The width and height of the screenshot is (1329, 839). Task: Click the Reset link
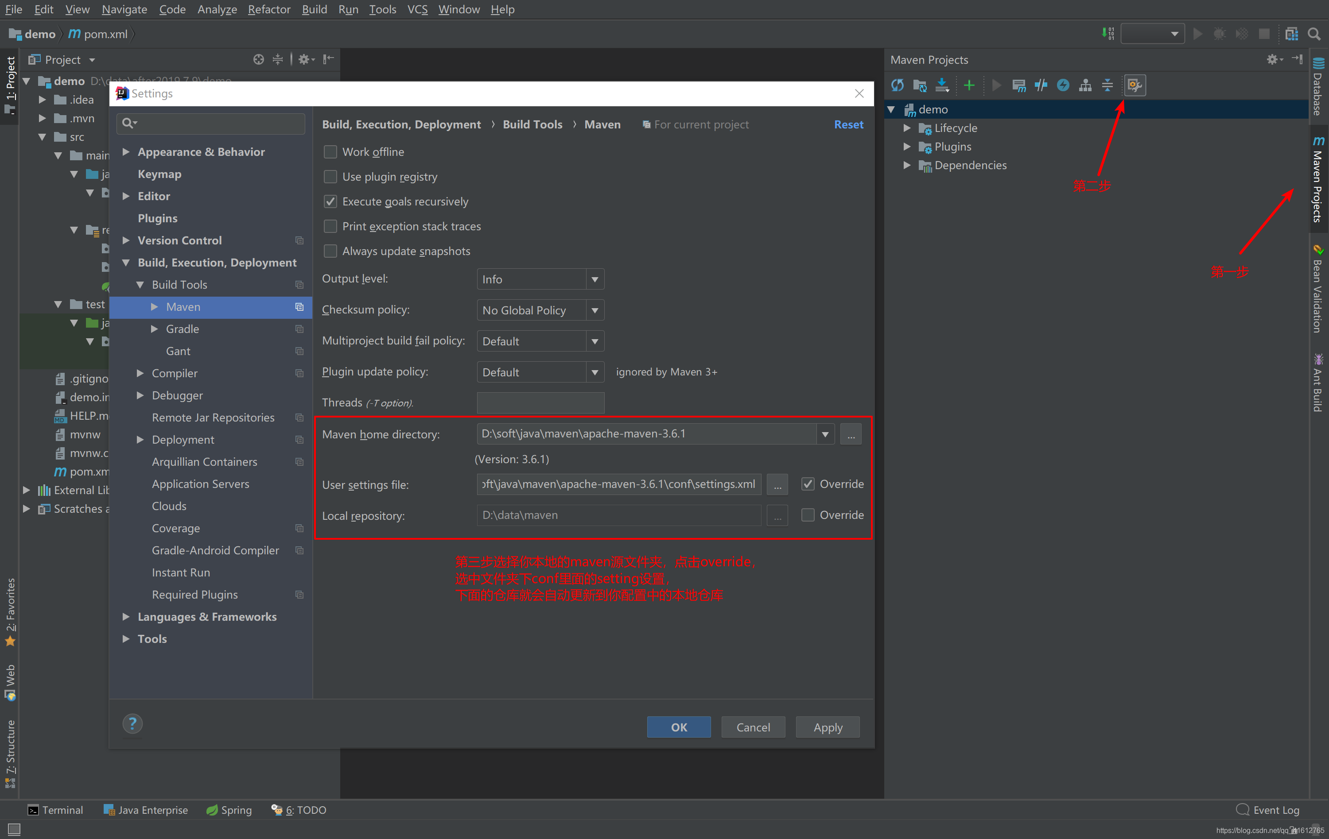[x=848, y=125]
